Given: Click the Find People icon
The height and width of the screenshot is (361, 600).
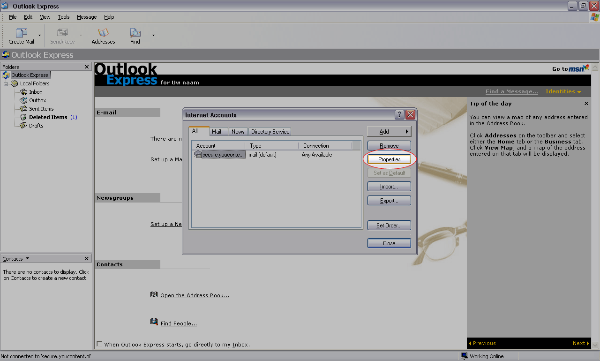Looking at the screenshot, I should point(154,323).
